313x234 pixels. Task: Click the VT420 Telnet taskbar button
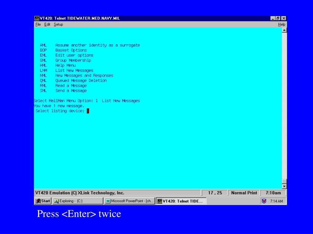(181, 201)
